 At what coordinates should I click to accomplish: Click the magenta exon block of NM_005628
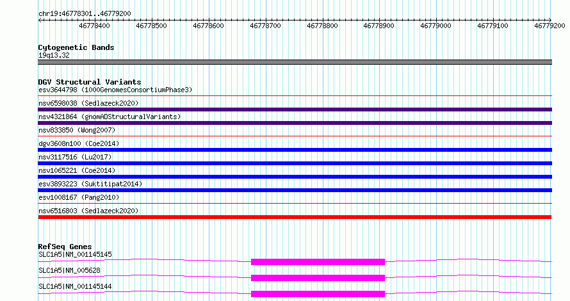[318, 278]
